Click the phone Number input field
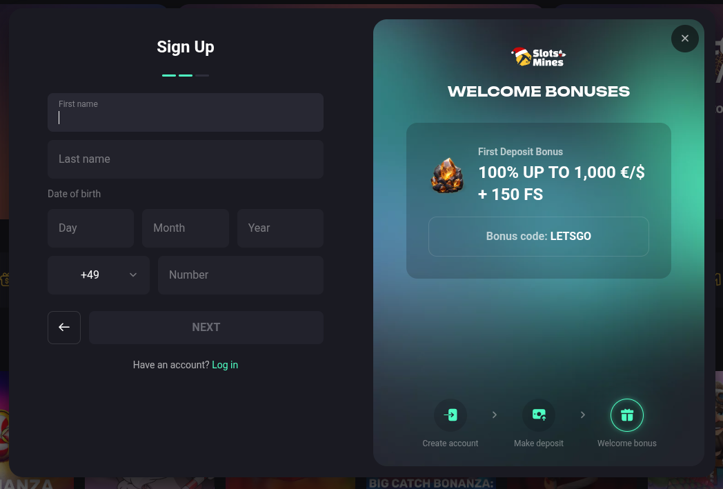Screen dimensions: 723x489 point(241,275)
